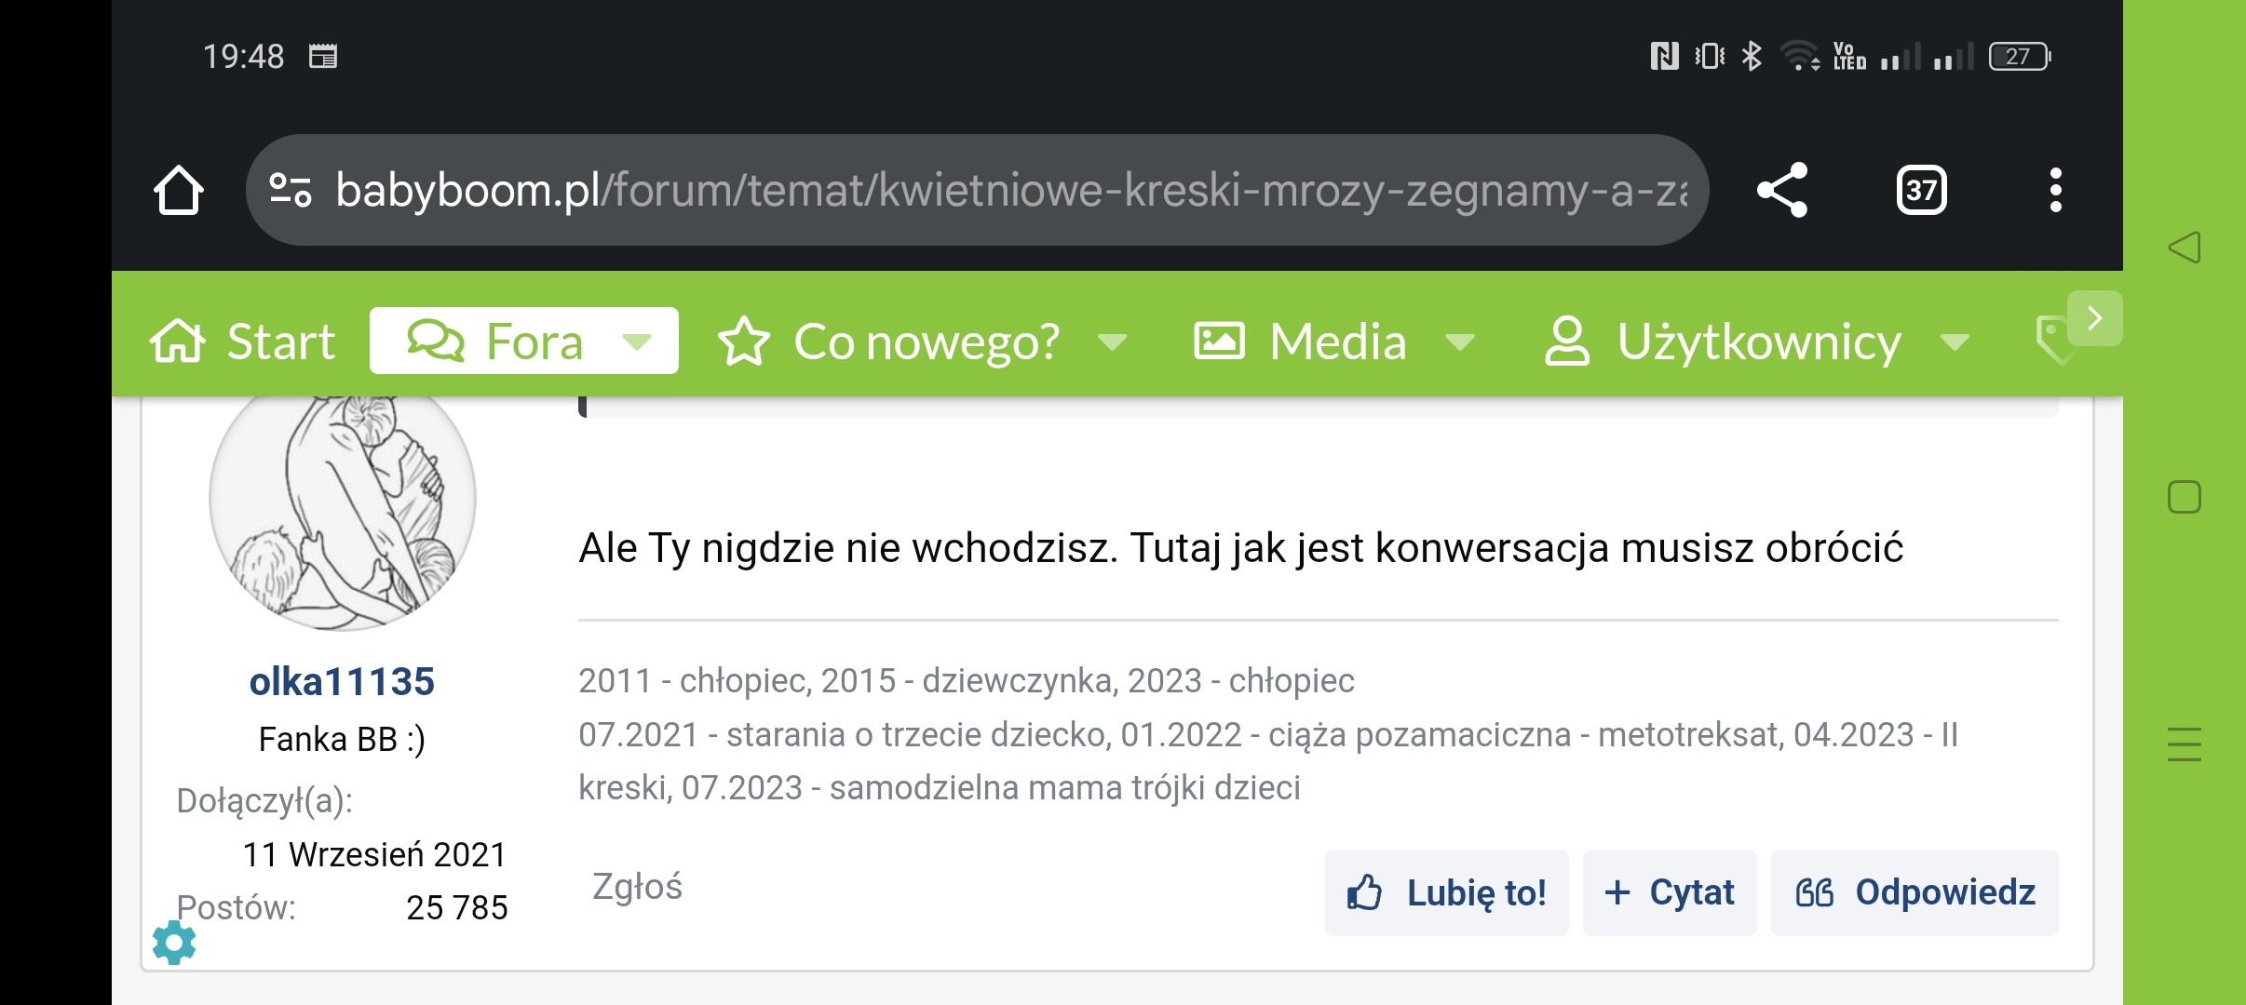Tap the Android recent apps lines icon

(x=2184, y=744)
